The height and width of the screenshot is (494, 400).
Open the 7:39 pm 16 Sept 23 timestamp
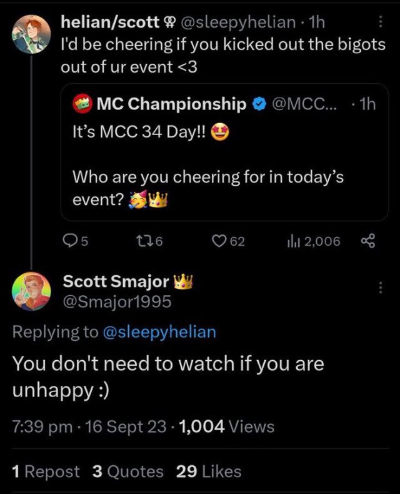click(x=89, y=426)
